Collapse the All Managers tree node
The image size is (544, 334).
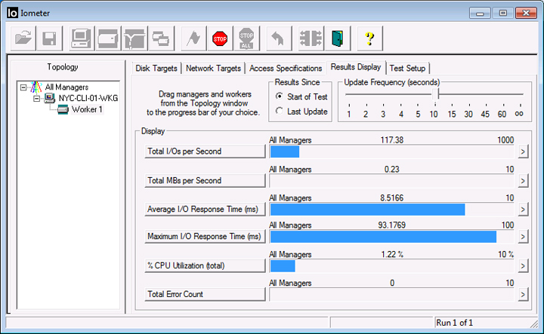[x=24, y=87]
